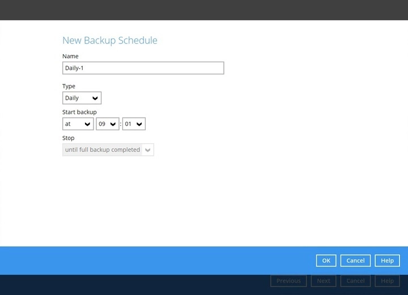Click OK to save the schedule
This screenshot has width=408, height=295.
(x=326, y=260)
